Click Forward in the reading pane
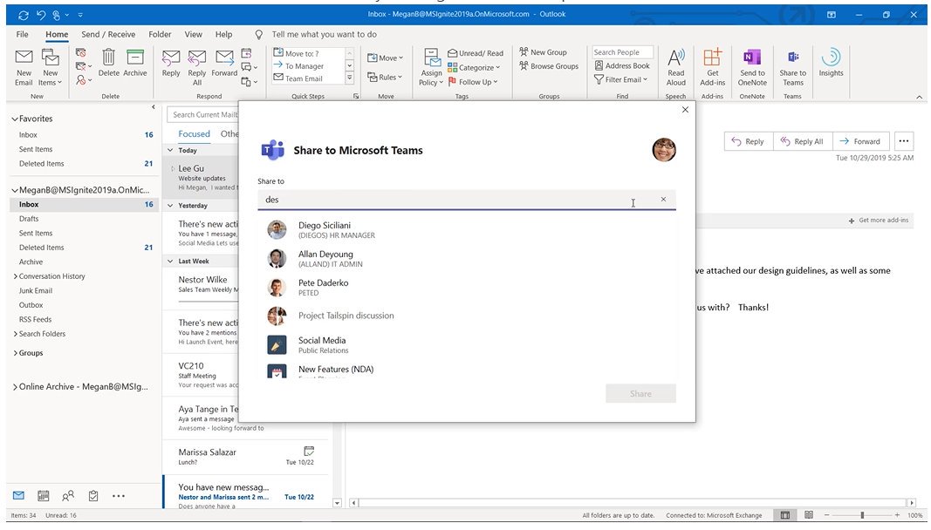 (861, 141)
